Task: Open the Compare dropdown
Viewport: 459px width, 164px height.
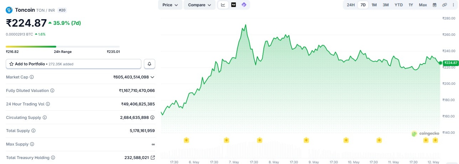Action: [199, 5]
